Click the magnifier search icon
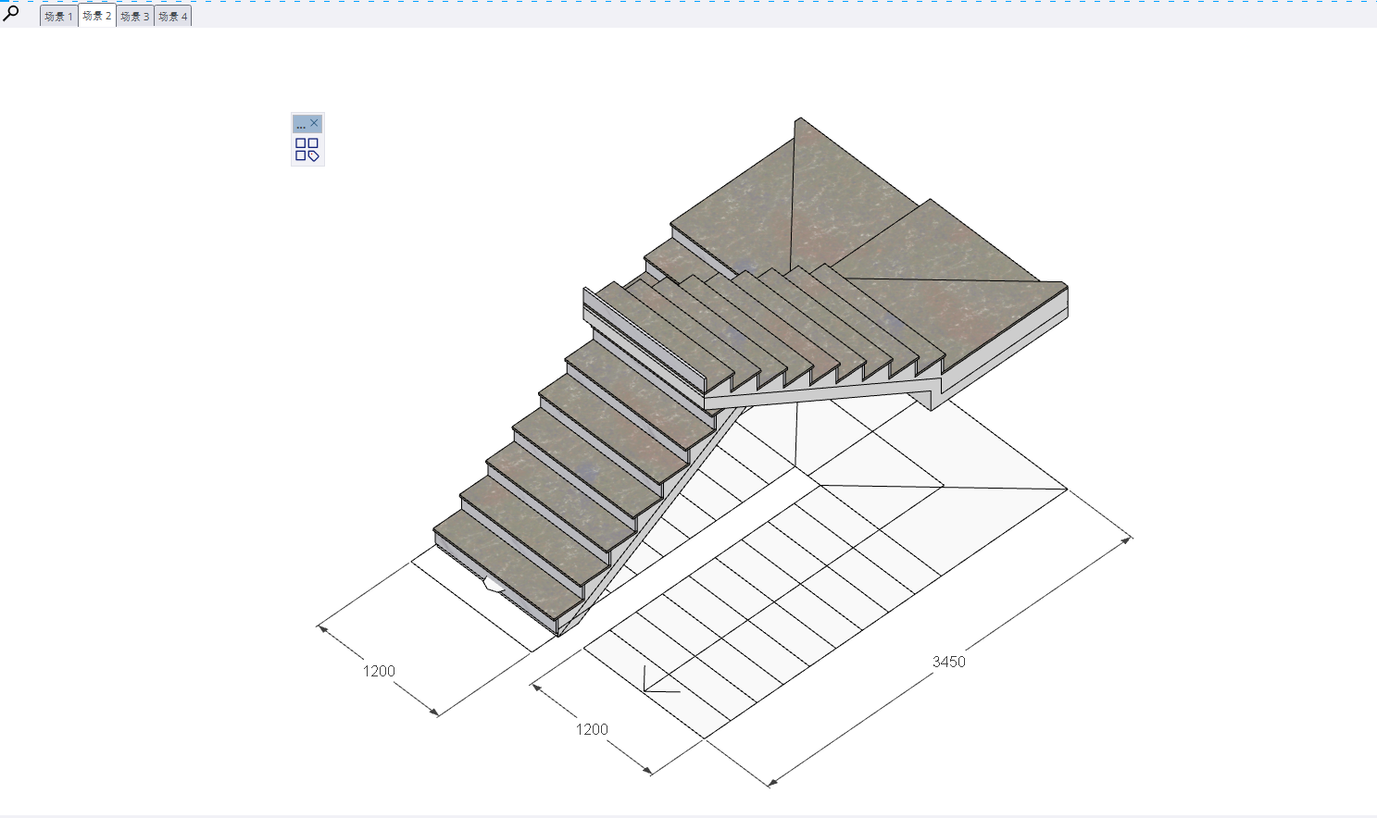1377x818 pixels. 11,13
